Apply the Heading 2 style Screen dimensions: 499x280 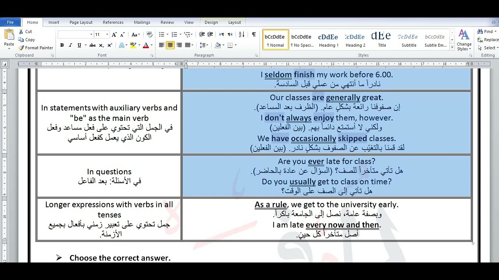tap(356, 40)
